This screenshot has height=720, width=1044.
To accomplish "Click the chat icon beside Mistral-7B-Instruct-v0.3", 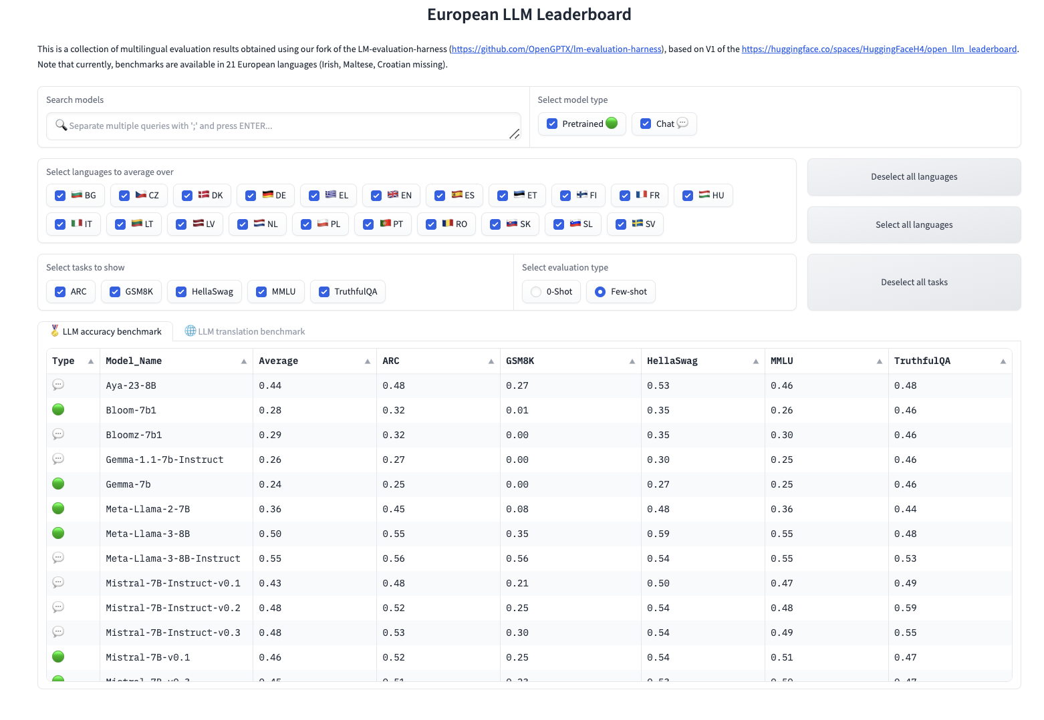I will tap(58, 632).
